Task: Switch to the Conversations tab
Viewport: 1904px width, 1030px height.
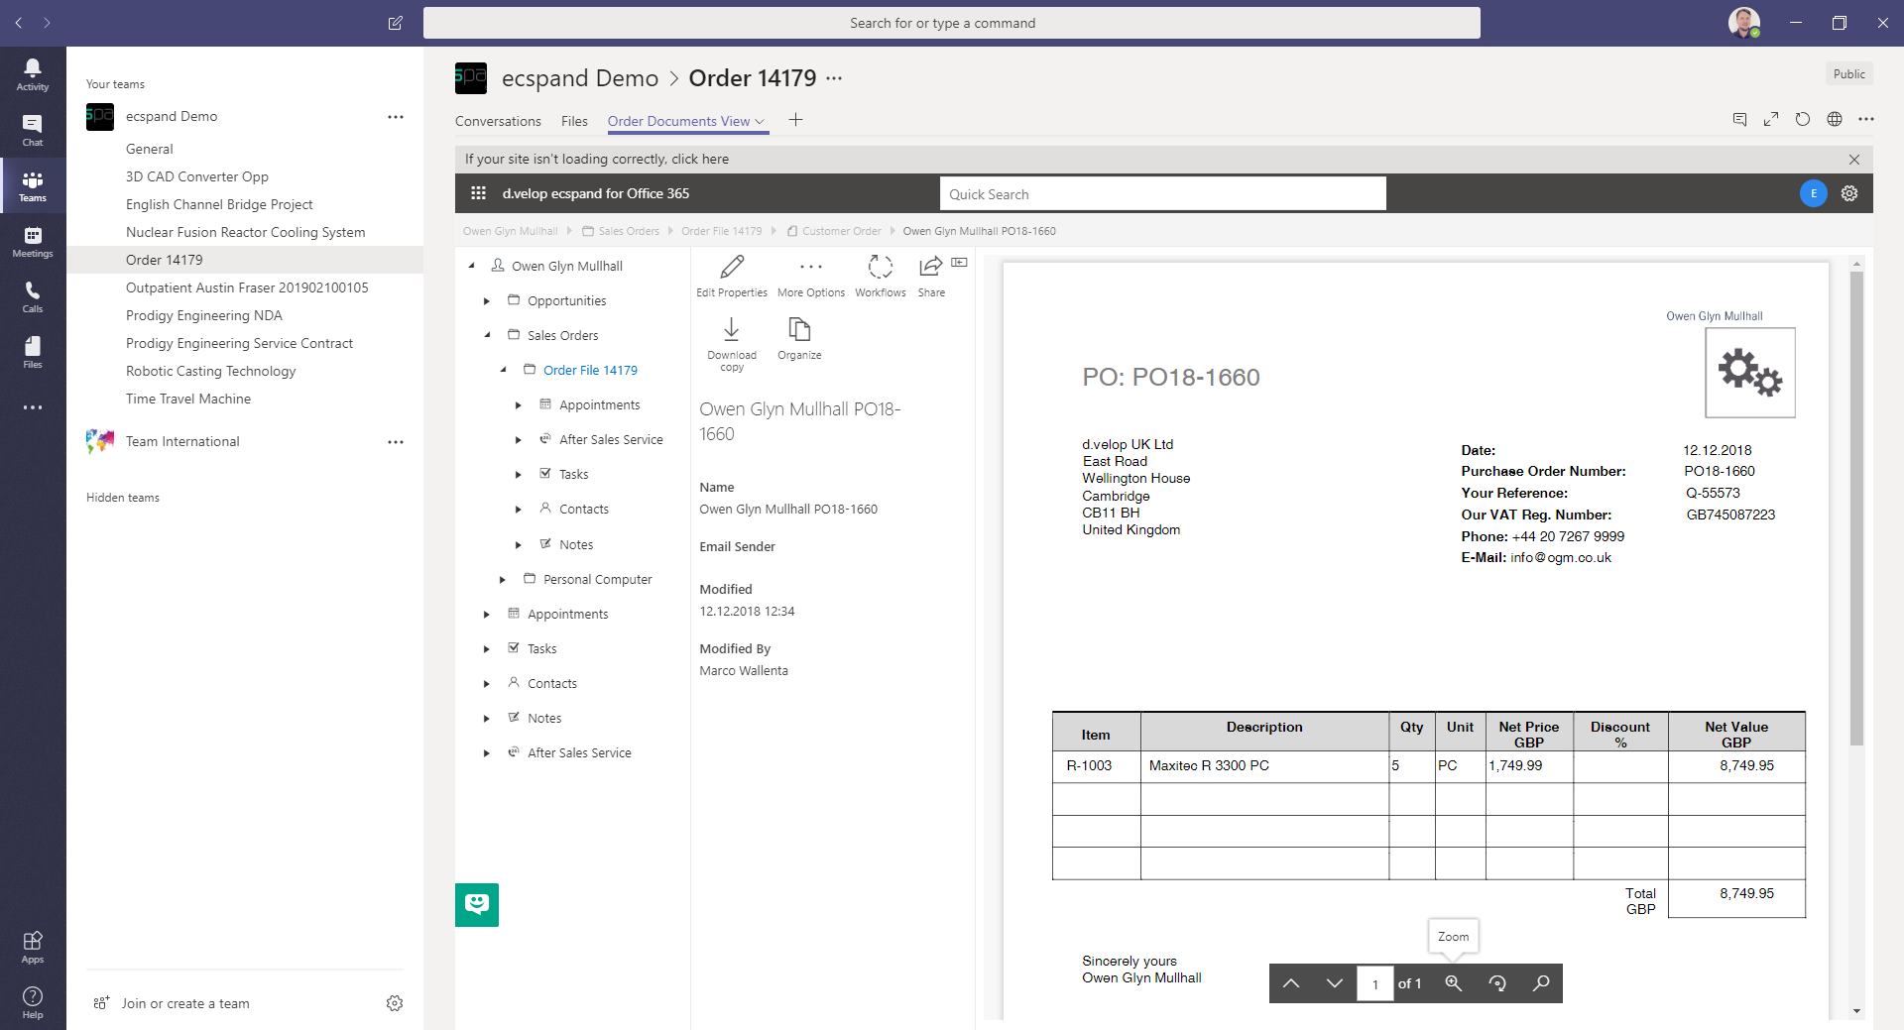Action: [x=498, y=121]
